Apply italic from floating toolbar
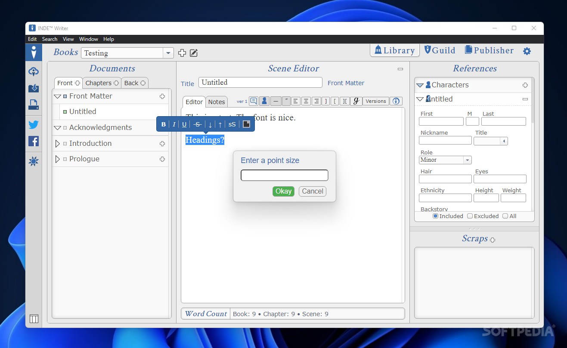 click(174, 124)
